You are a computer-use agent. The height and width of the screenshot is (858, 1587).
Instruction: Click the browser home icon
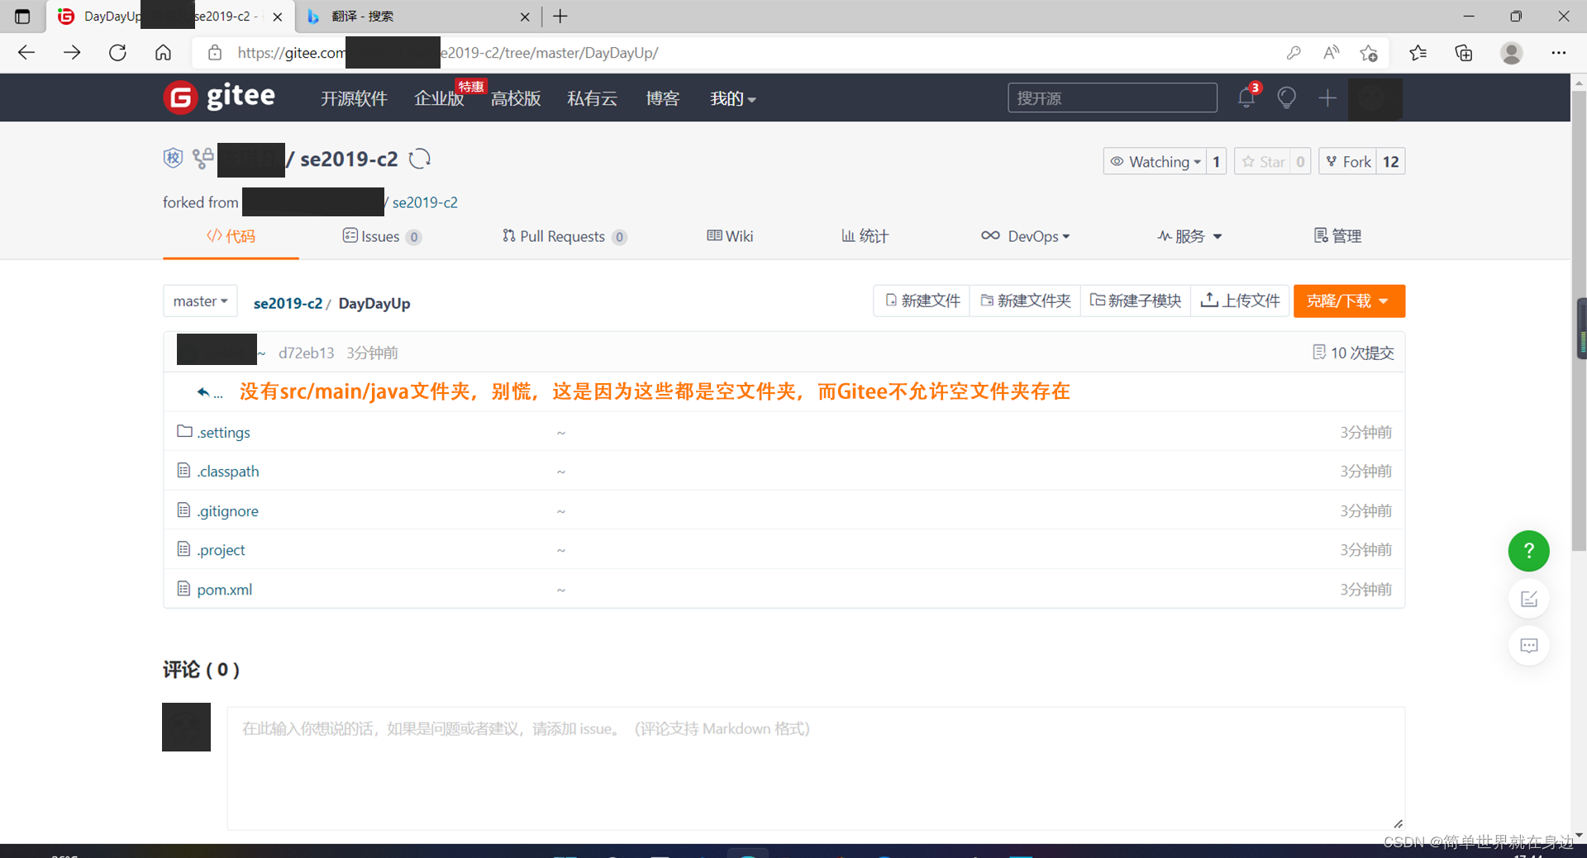(x=163, y=52)
